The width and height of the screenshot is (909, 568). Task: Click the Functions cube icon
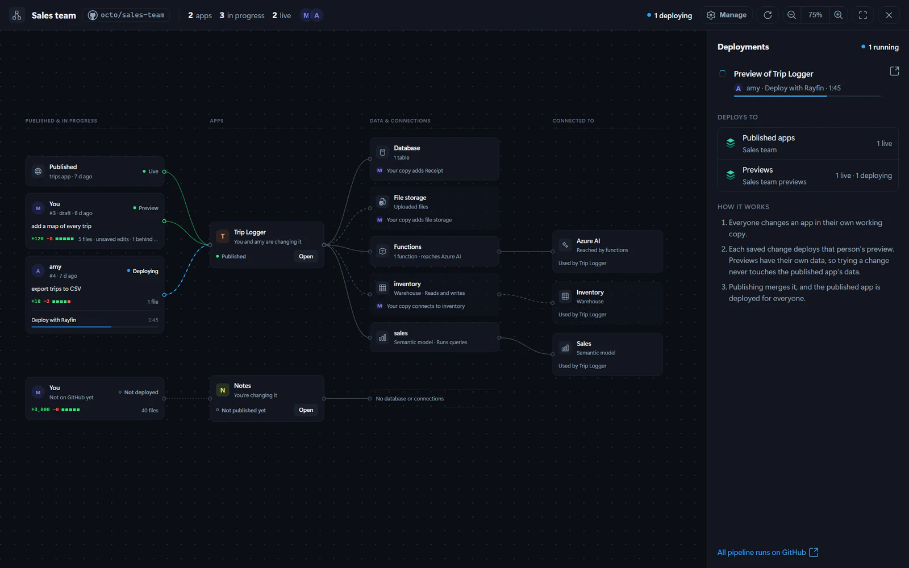(x=382, y=251)
